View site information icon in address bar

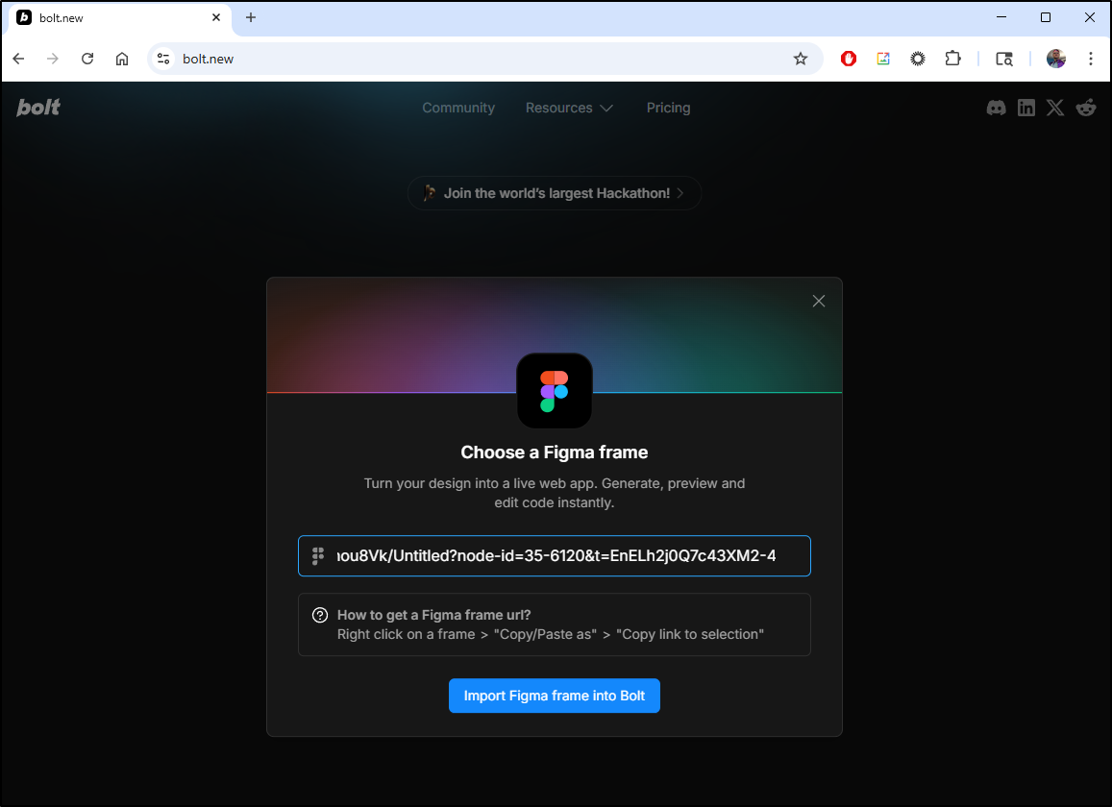pyautogui.click(x=163, y=59)
